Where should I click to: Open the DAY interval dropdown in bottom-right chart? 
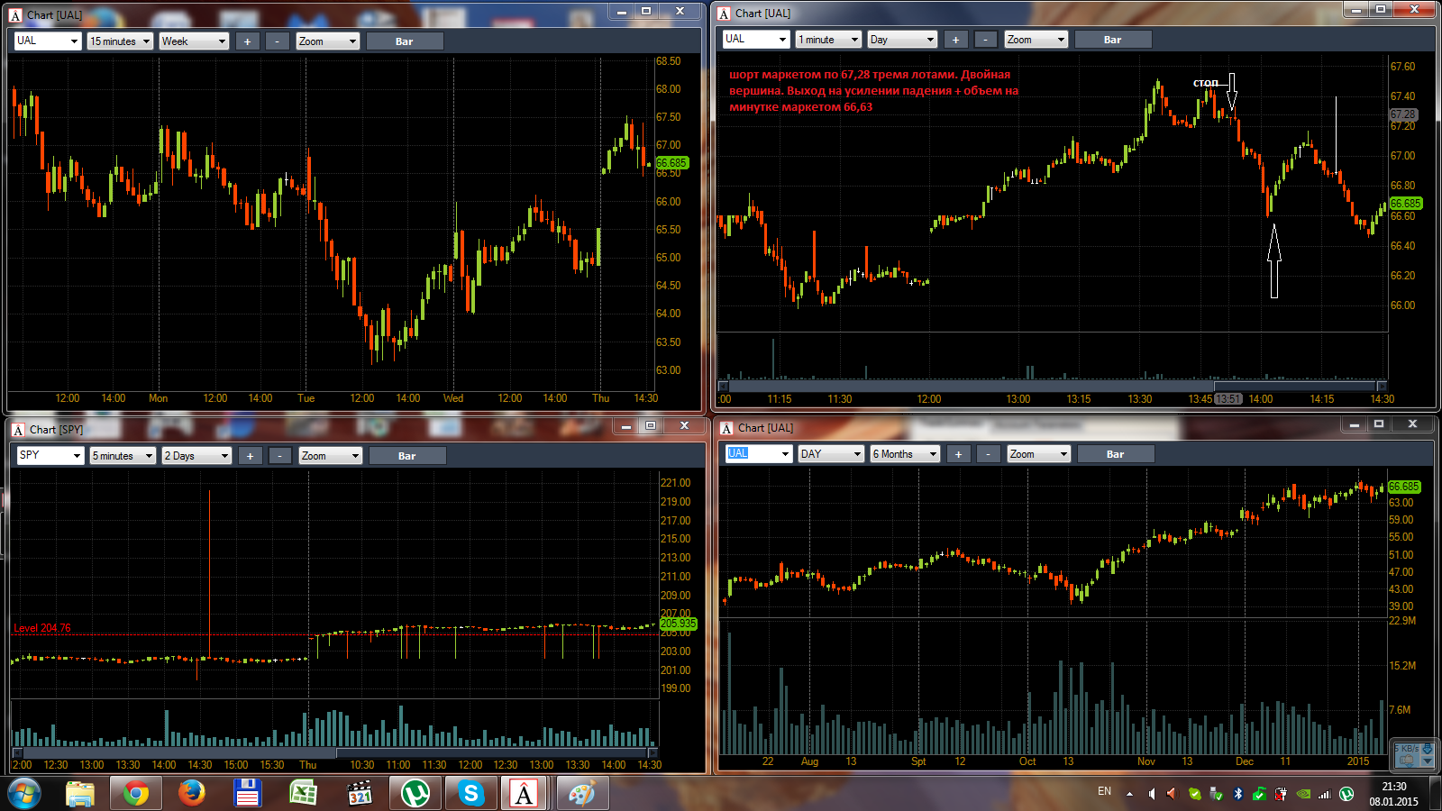coord(831,454)
